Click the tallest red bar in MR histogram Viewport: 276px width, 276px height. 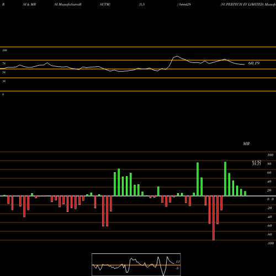tap(214, 218)
